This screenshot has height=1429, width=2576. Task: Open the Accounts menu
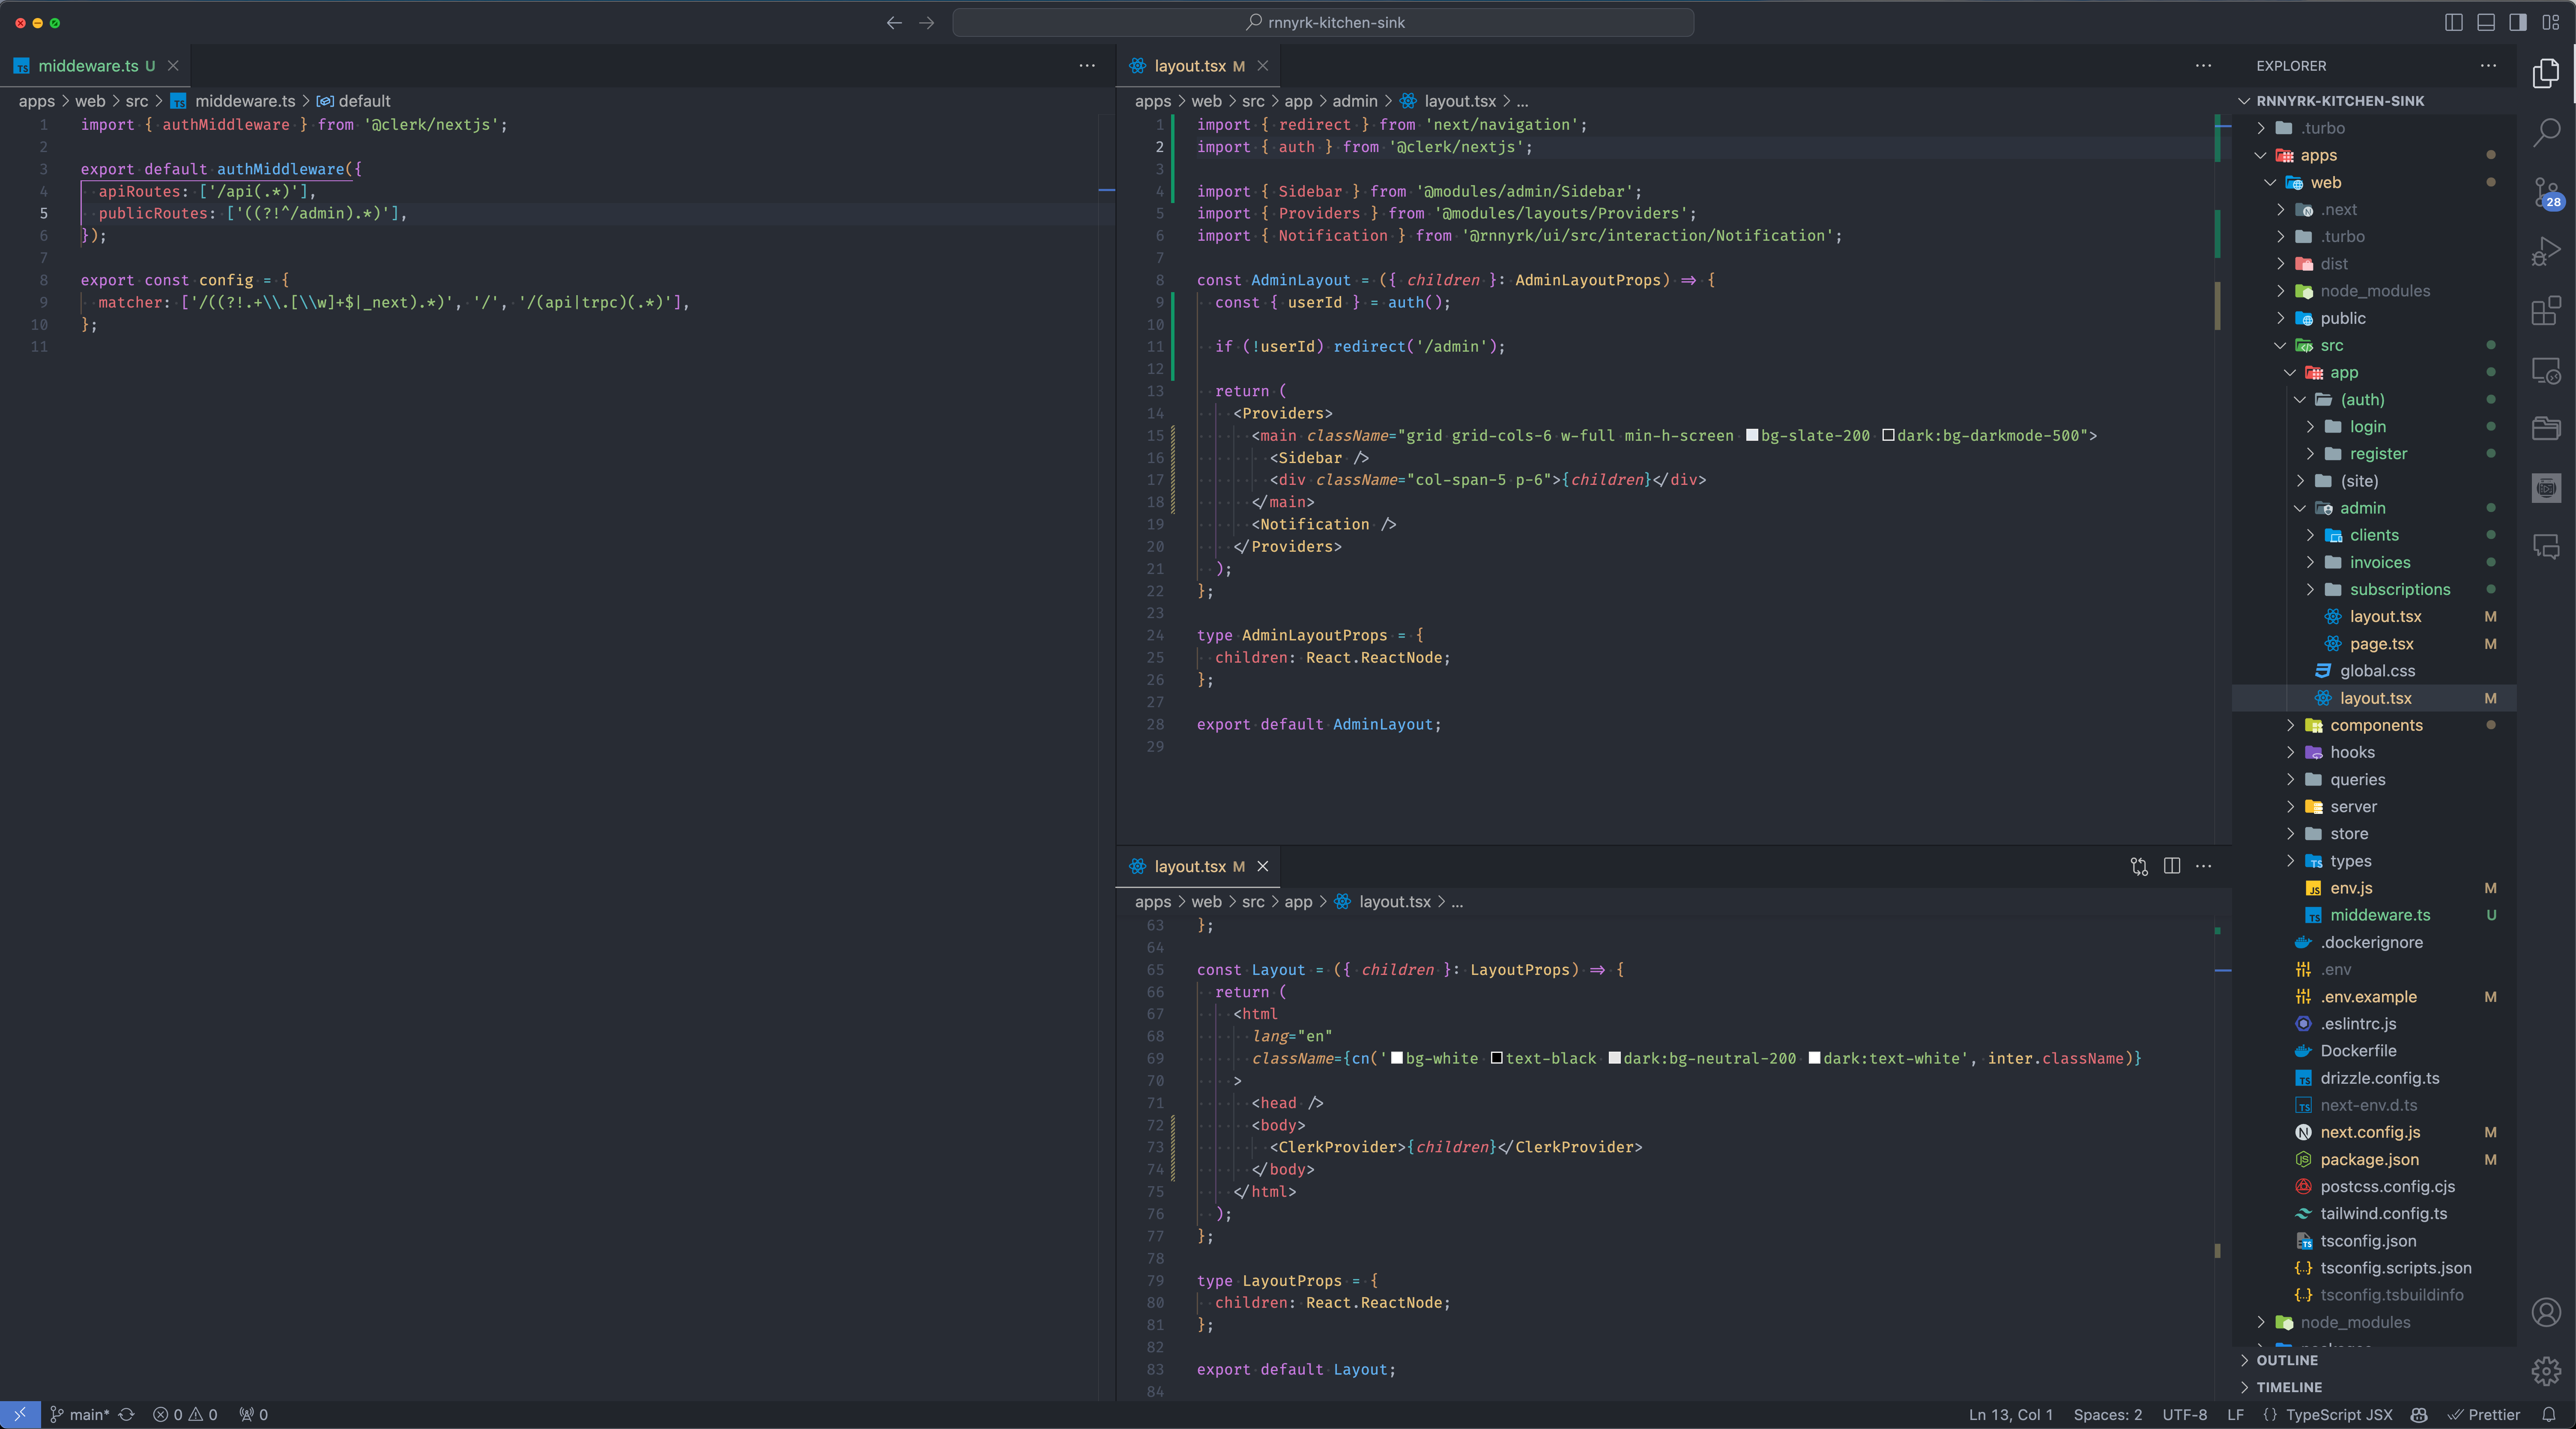click(2546, 1312)
